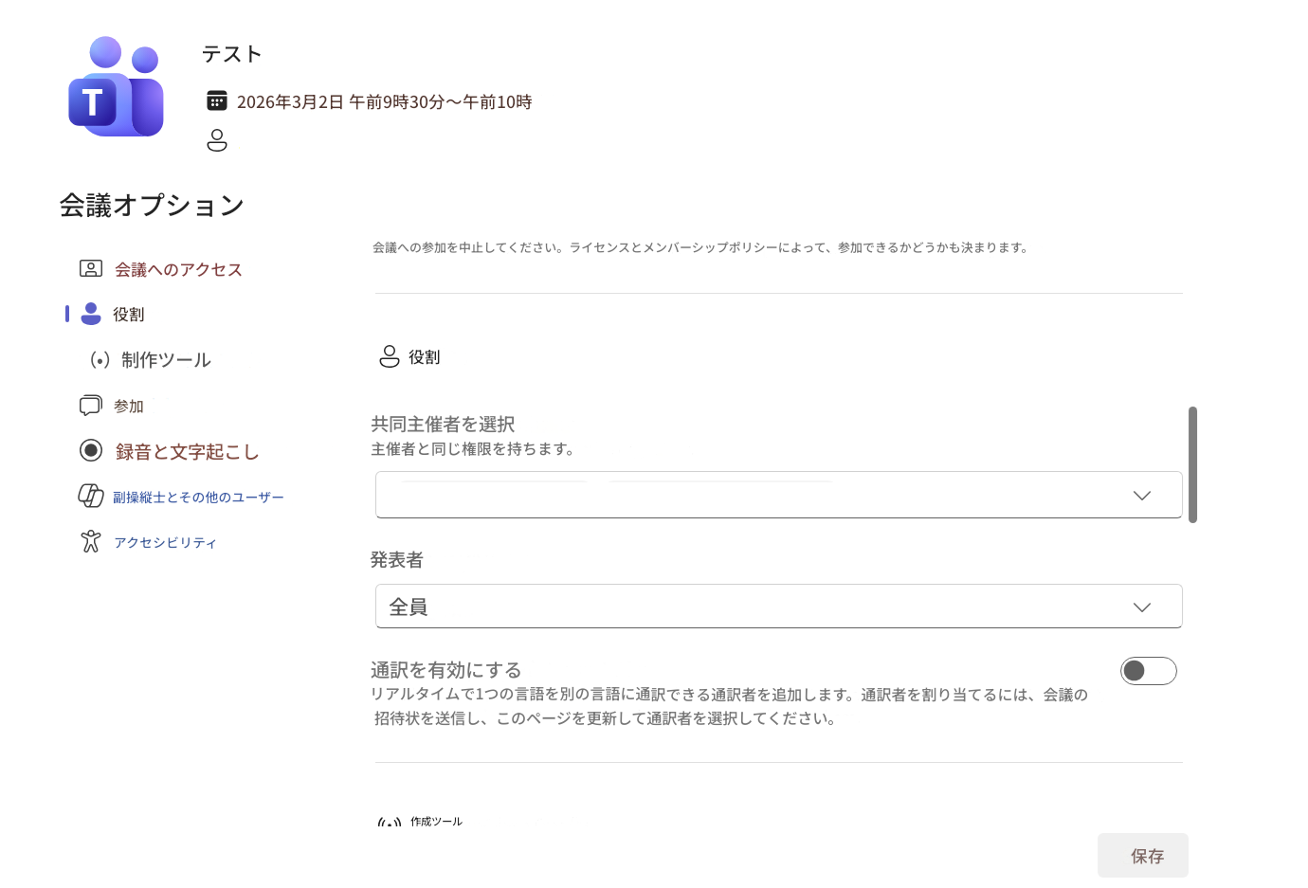Open the 共同主催者を選択 dropdown
The image size is (1308, 888).
coord(779,495)
